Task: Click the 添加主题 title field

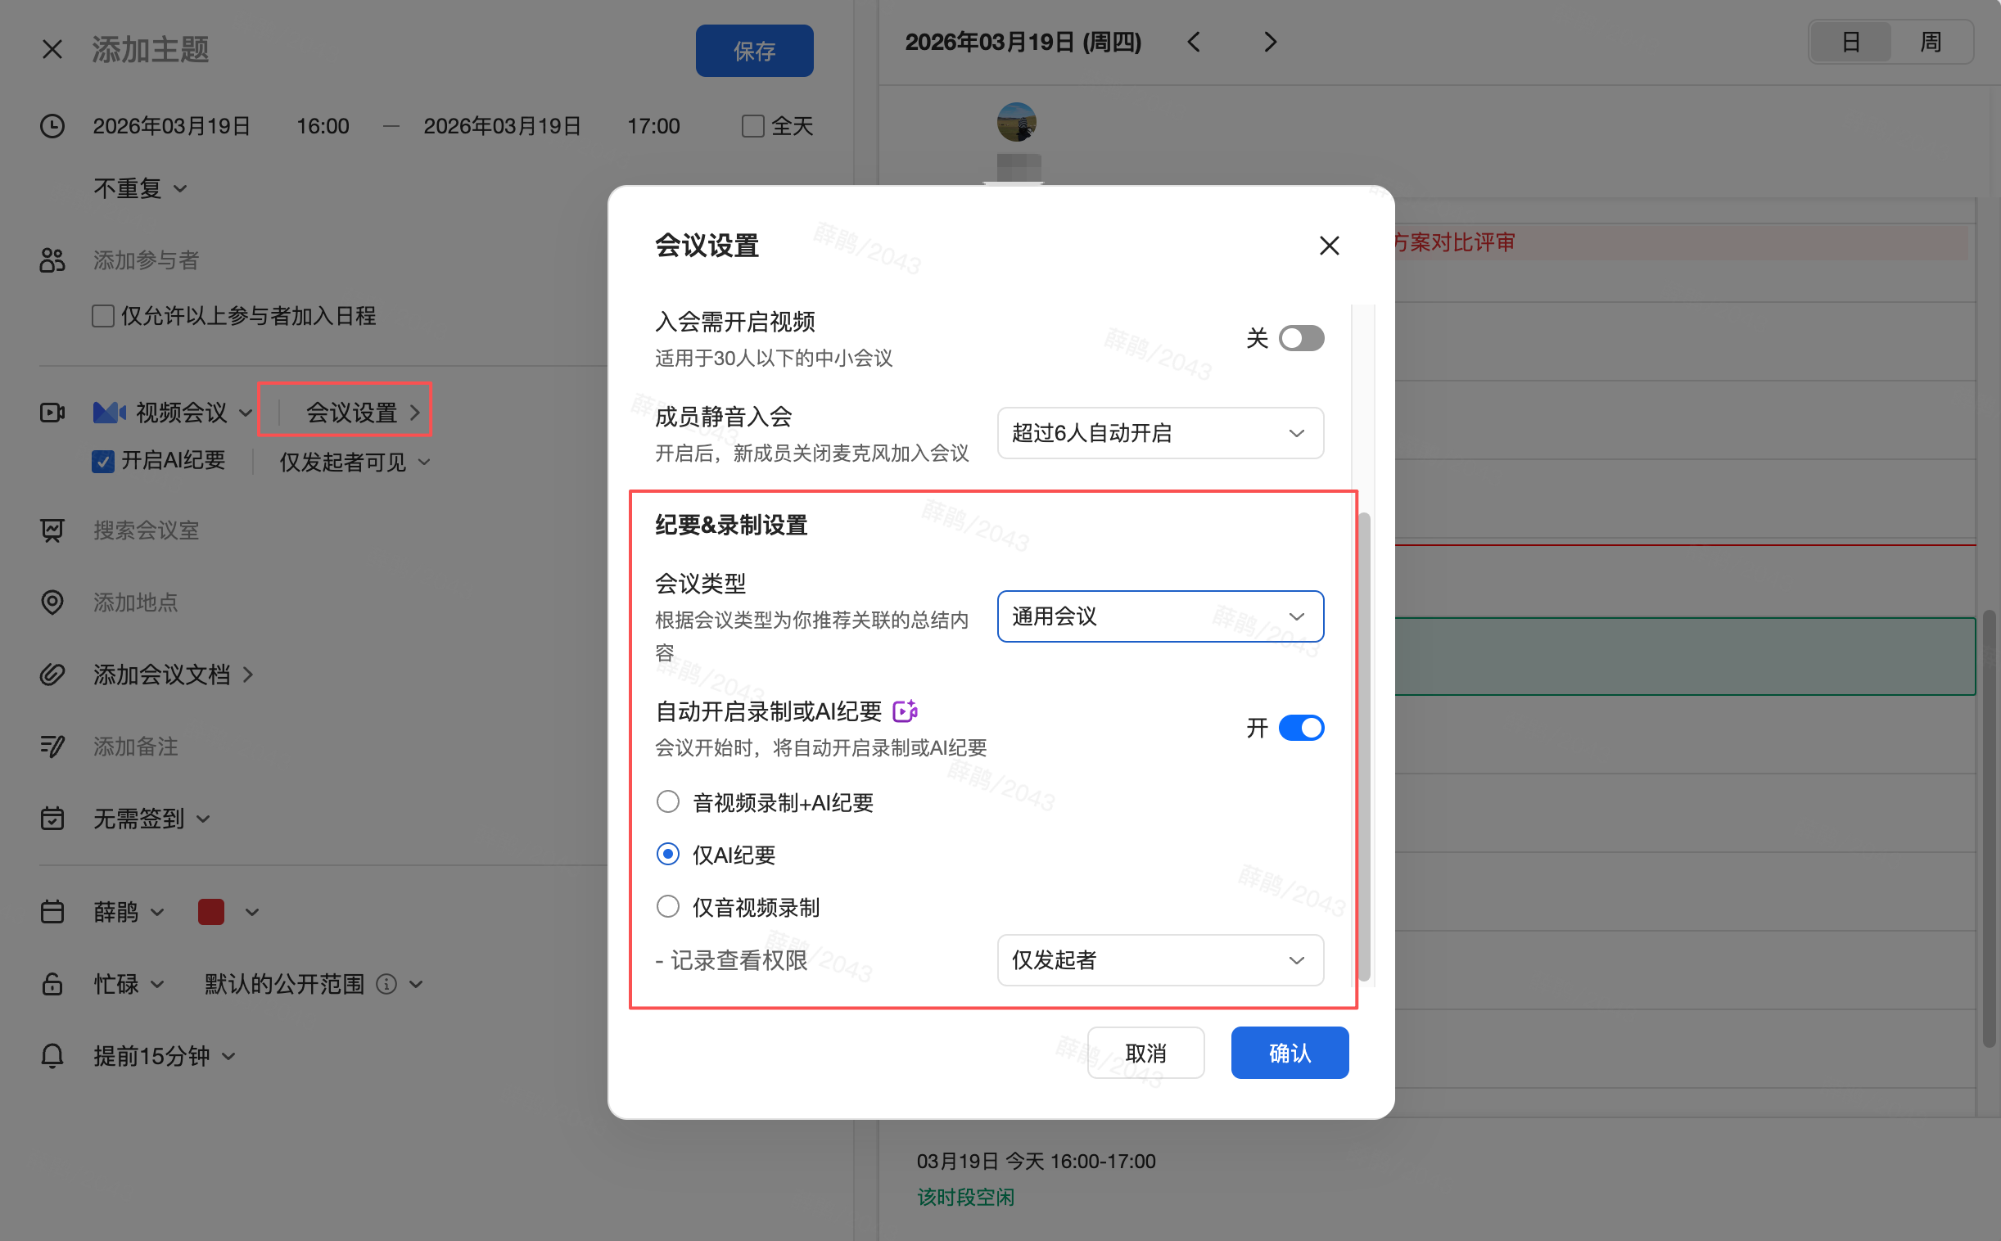Action: click(151, 49)
